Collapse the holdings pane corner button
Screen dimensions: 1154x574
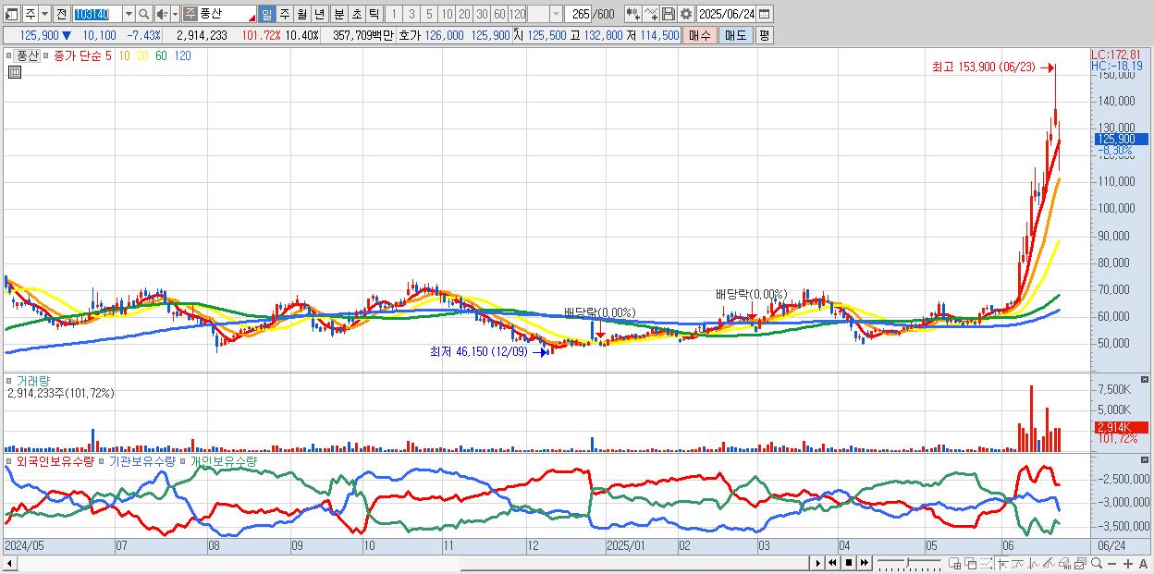tap(1146, 459)
